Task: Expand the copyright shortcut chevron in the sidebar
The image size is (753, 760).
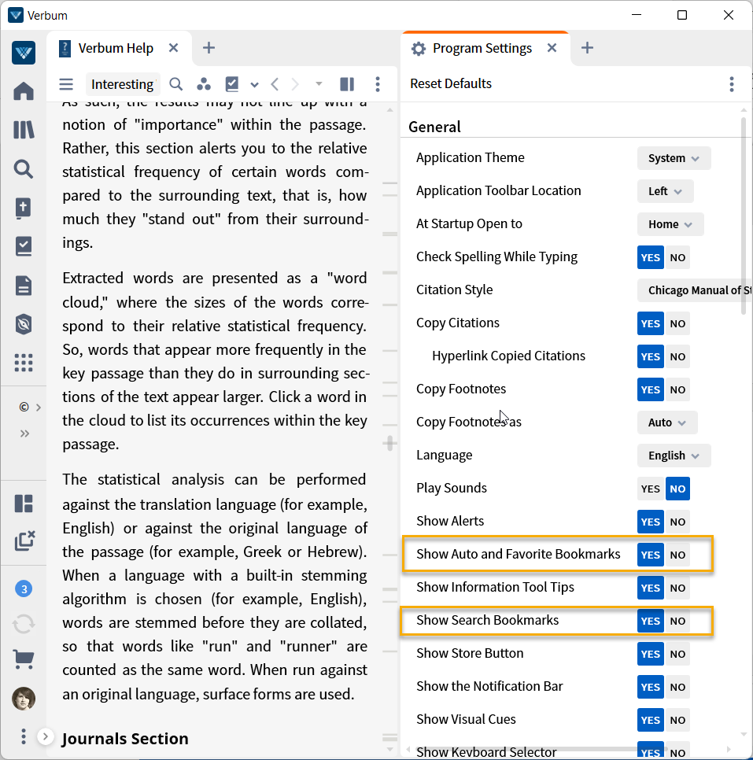Action: coord(39,408)
